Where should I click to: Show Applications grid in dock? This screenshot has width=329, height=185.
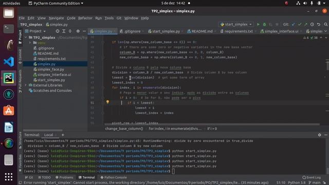click(x=9, y=177)
